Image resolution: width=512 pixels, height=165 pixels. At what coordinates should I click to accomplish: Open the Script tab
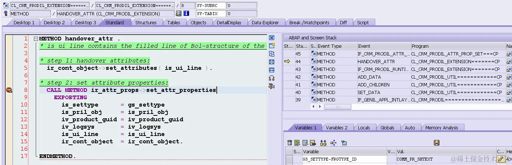coord(363,22)
